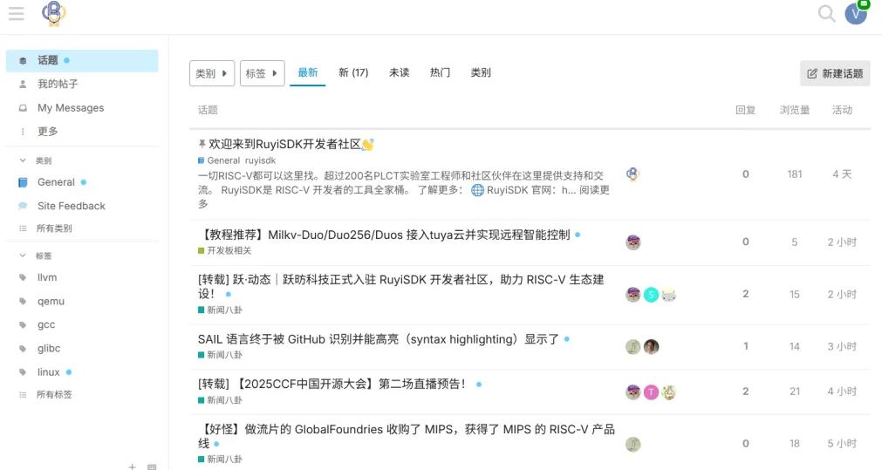The height and width of the screenshot is (470, 882).
Task: Sort topics by 回复 column
Action: (745, 110)
